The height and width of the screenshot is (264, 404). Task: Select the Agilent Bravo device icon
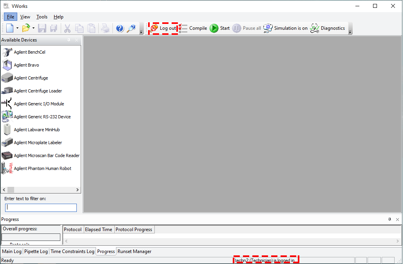coord(7,65)
